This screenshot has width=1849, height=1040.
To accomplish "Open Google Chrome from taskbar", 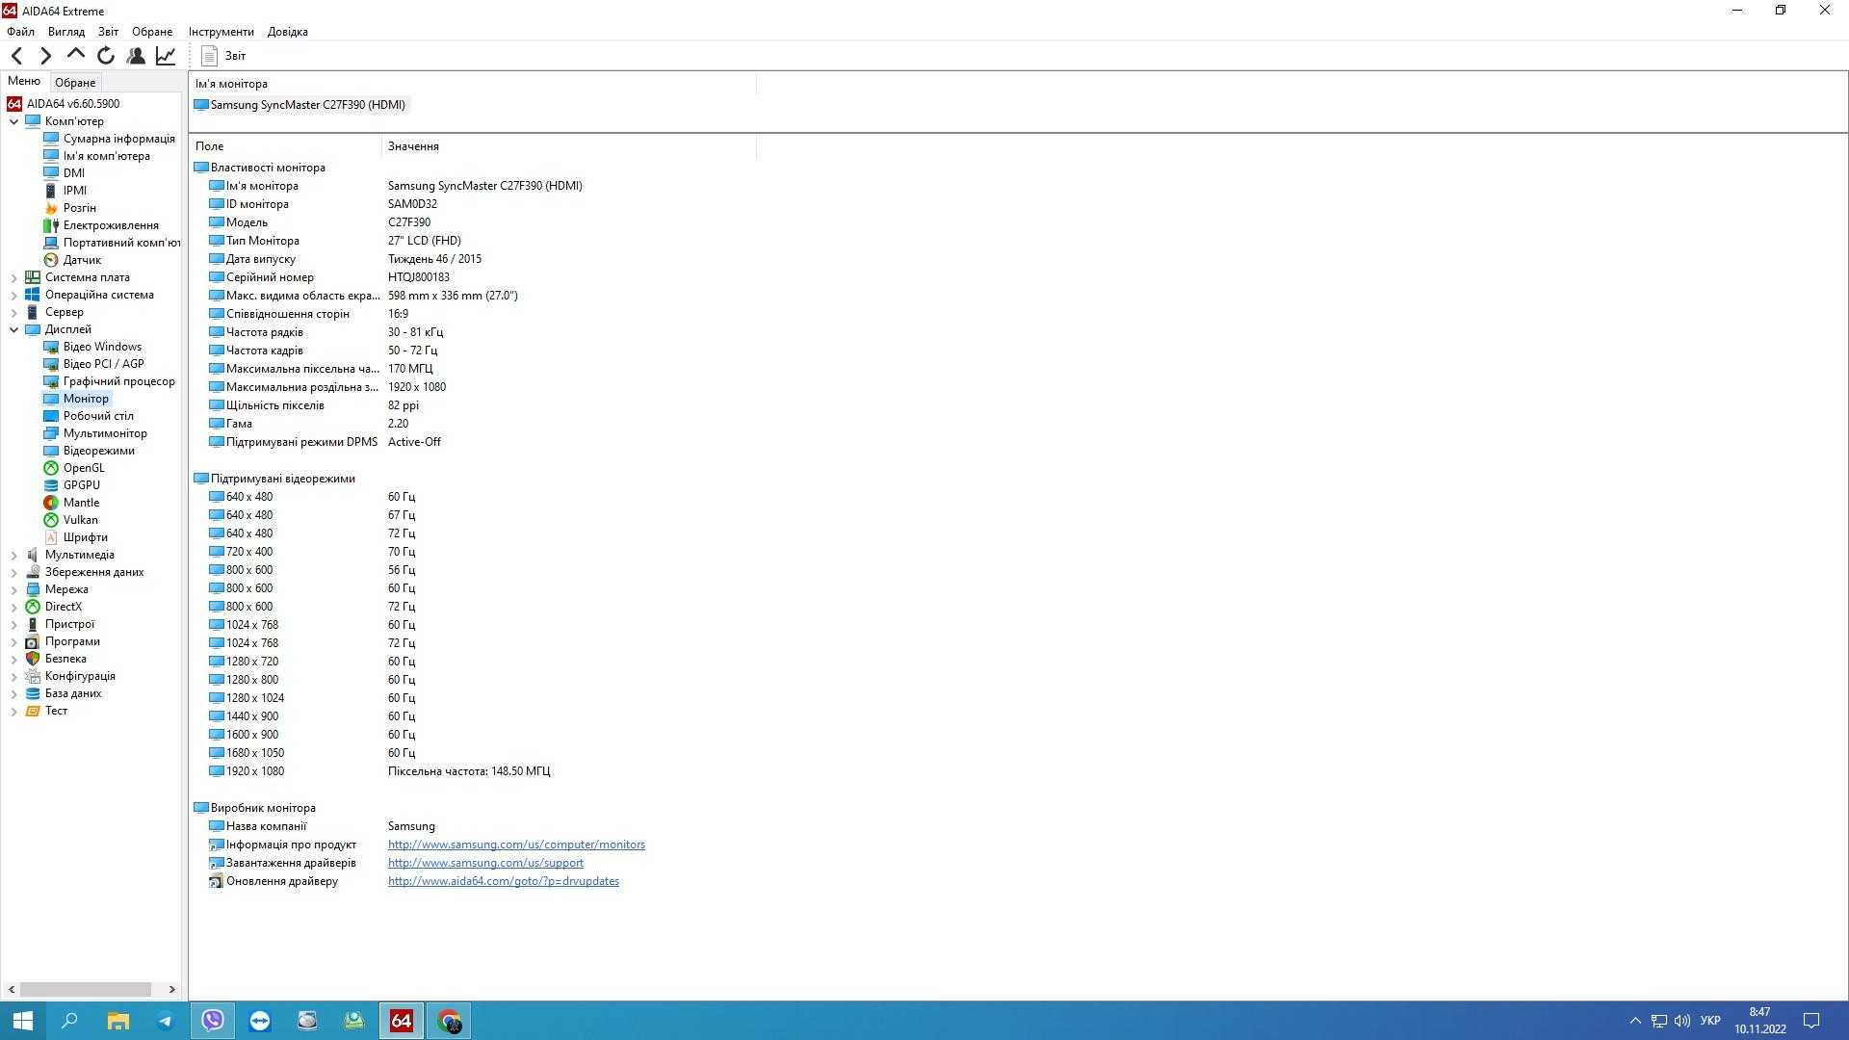I will pos(449,1021).
